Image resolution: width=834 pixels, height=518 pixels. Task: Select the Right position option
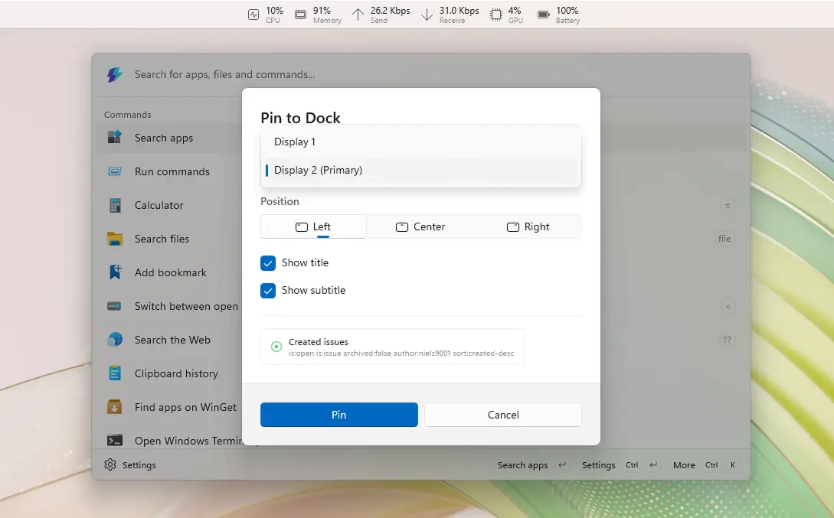528,226
